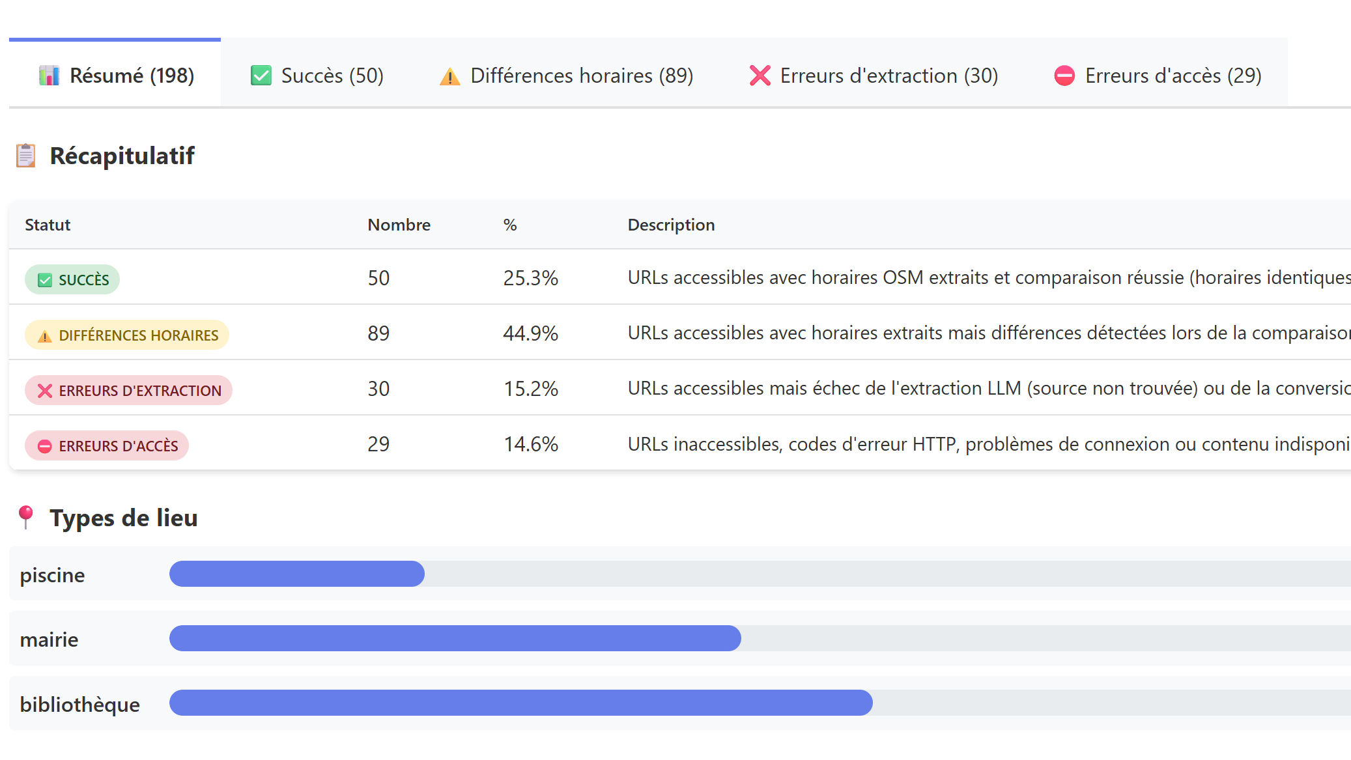
Task: Click the ERREURS D'EXTRACTION status badge
Action: coord(128,390)
